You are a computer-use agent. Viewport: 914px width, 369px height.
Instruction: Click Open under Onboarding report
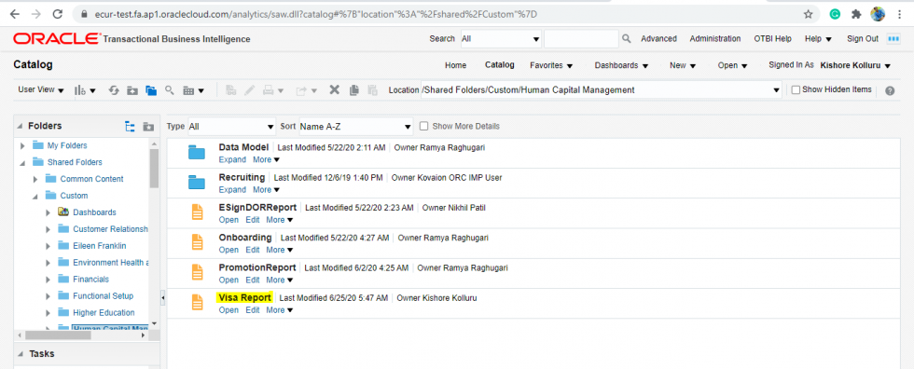[228, 251]
